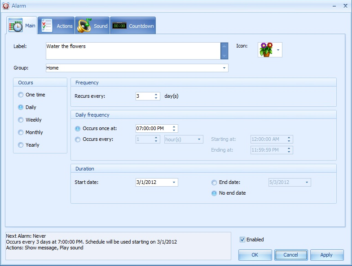
Task: Click the Actions tab checklist icon
Action: (47, 25)
